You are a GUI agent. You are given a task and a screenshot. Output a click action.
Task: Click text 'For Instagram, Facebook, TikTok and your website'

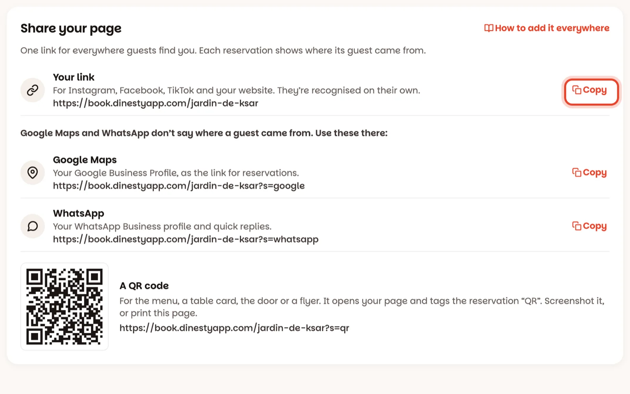click(163, 90)
